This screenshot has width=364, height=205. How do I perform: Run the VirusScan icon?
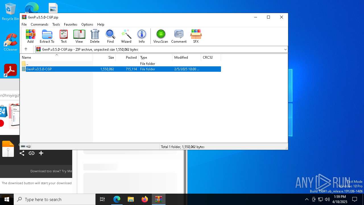161,36
